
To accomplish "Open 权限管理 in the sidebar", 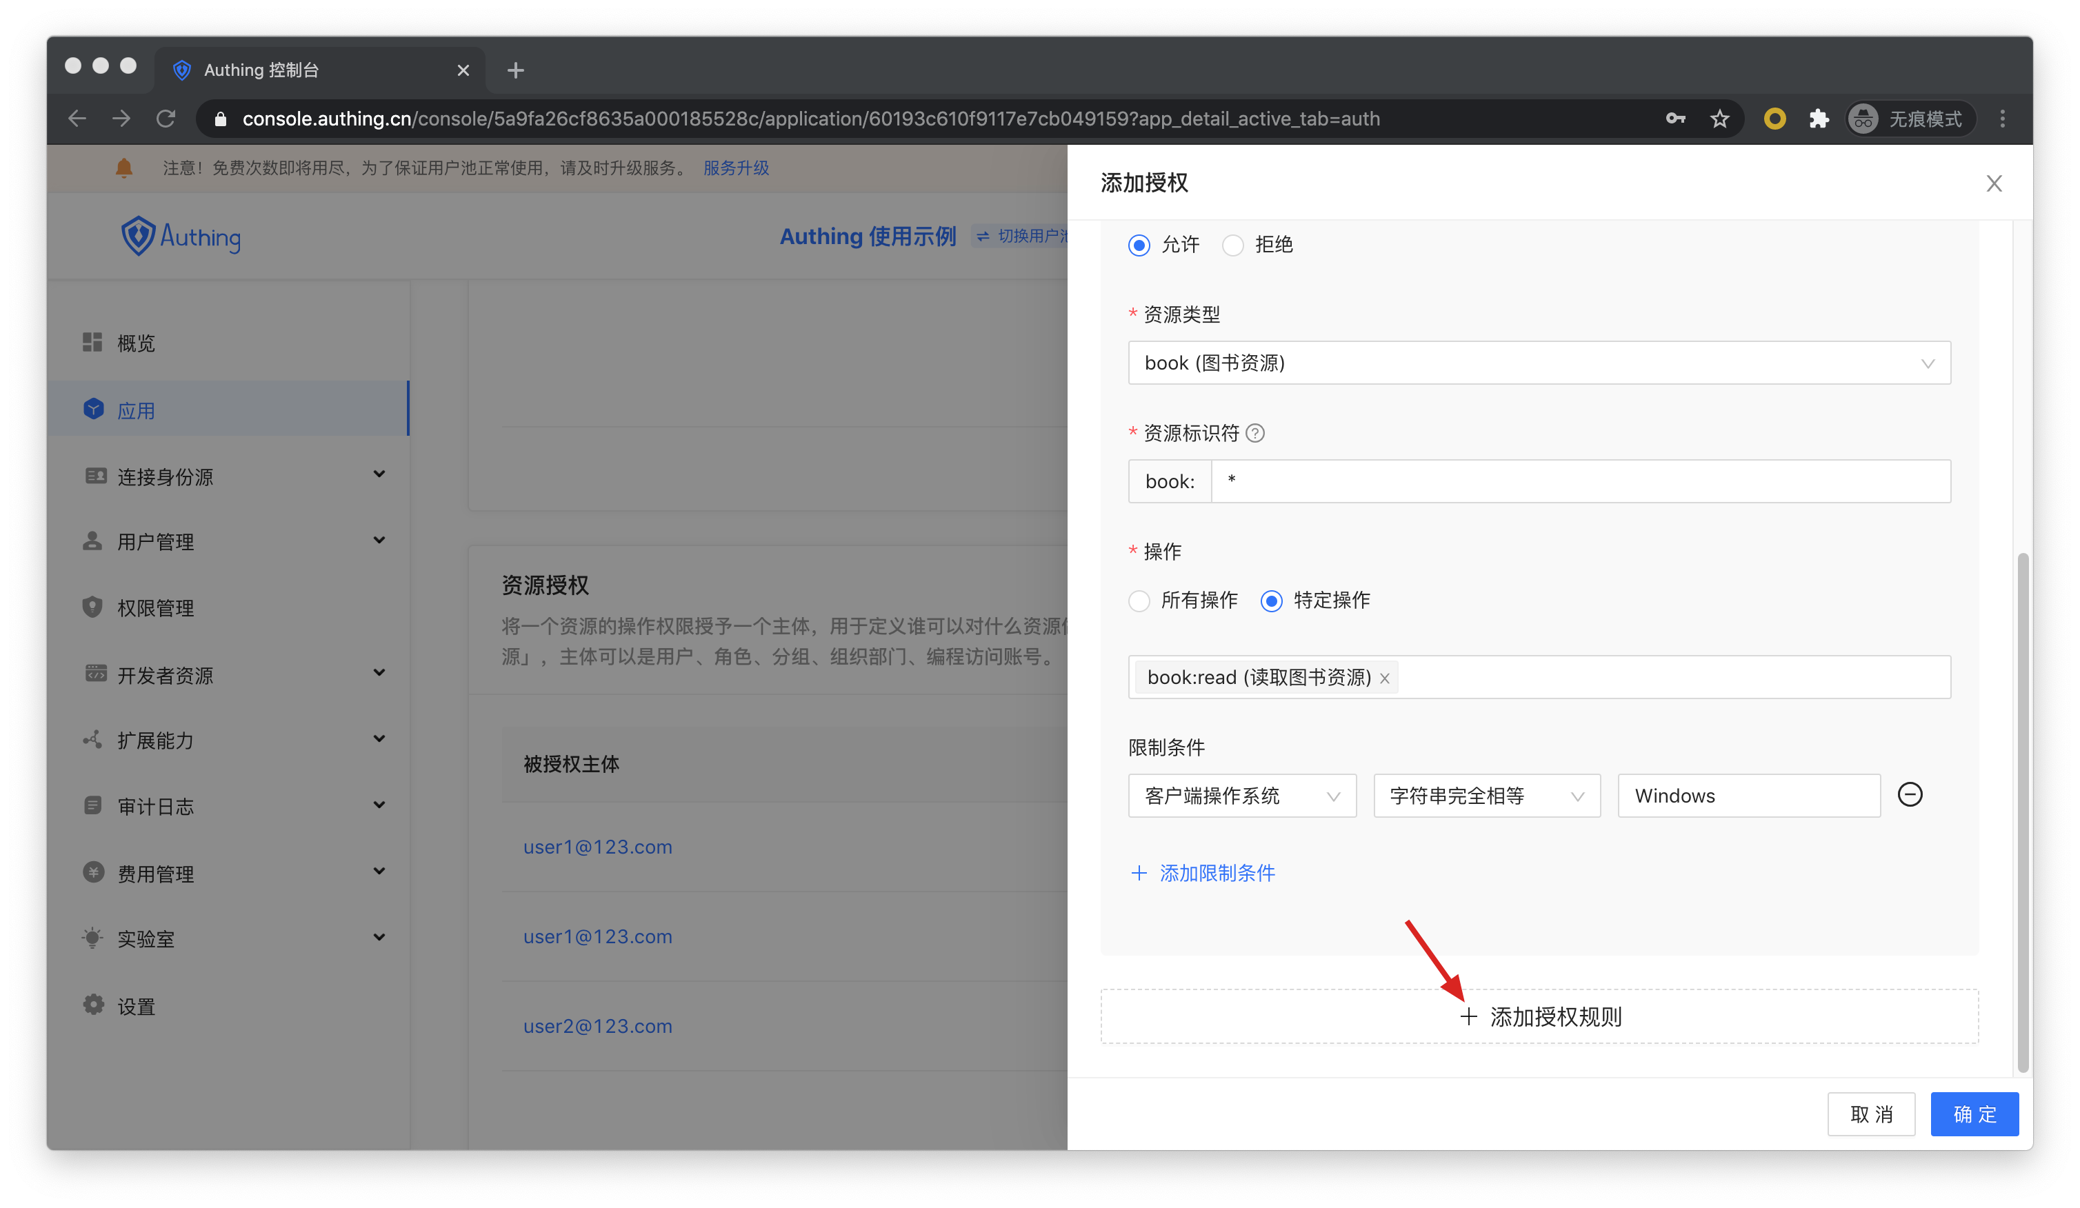I will point(155,608).
